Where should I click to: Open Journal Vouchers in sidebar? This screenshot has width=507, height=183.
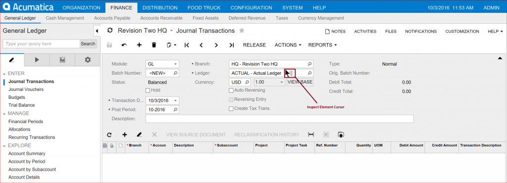click(26, 90)
